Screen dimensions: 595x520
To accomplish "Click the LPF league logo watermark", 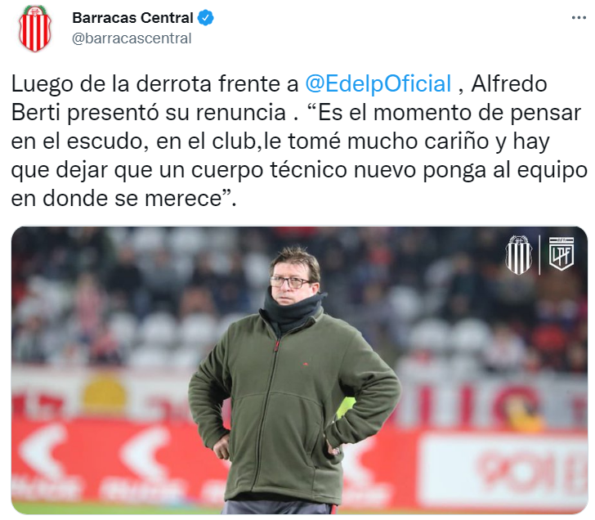I will [561, 253].
